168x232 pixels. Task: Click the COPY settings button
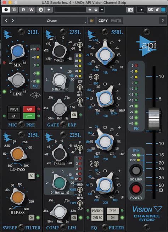(x=103, y=21)
